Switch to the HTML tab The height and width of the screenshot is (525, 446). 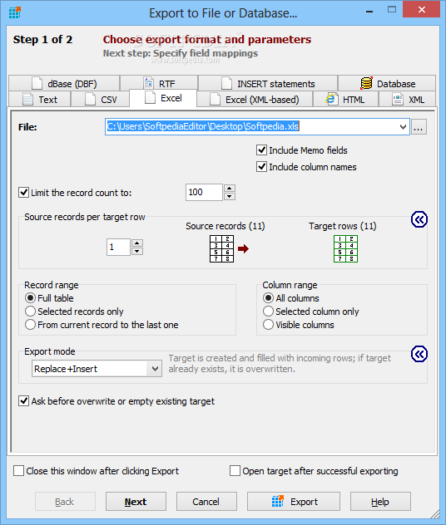(346, 100)
